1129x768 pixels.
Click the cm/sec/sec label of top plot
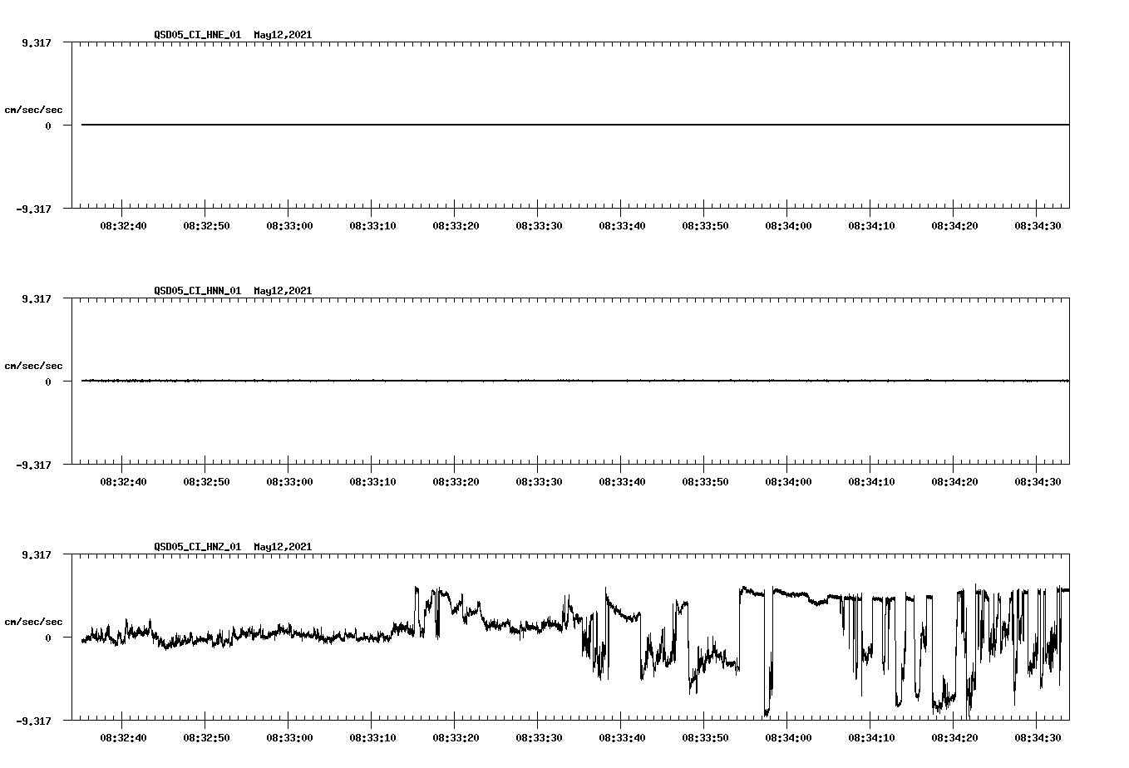[x=34, y=108]
